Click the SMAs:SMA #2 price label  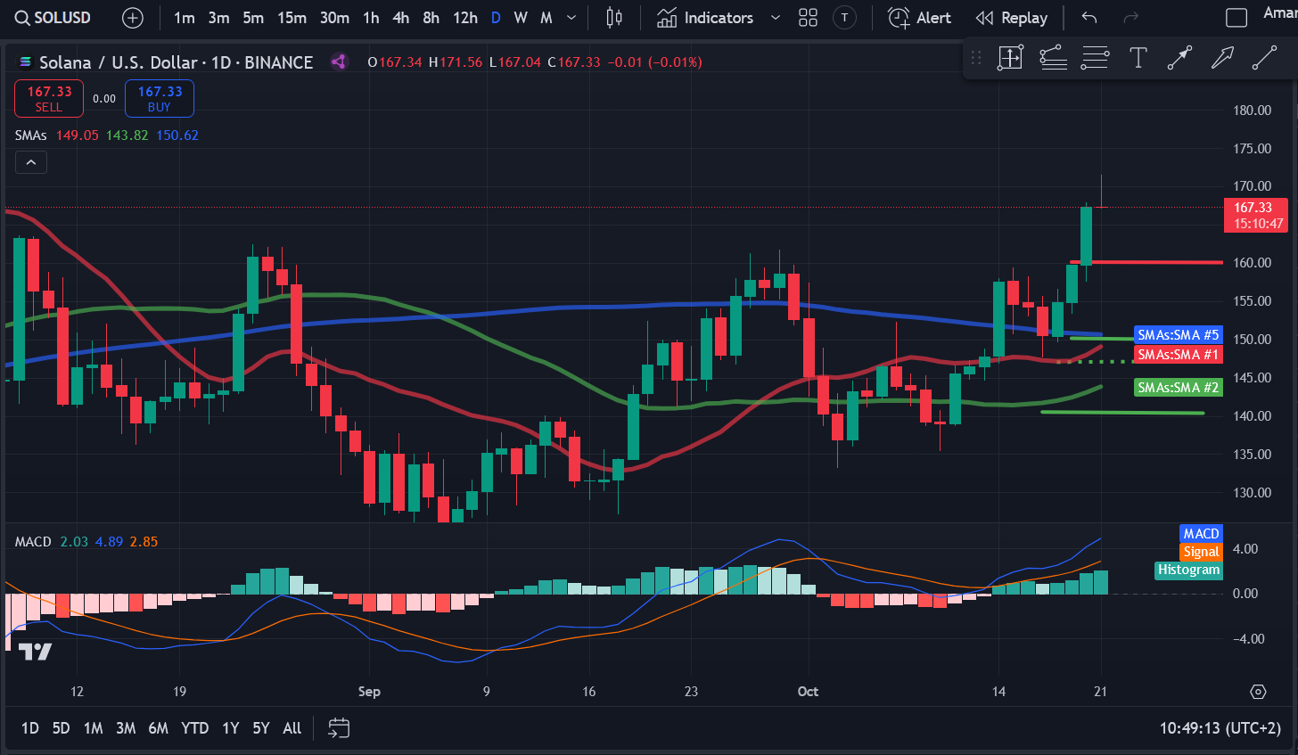tap(1178, 388)
